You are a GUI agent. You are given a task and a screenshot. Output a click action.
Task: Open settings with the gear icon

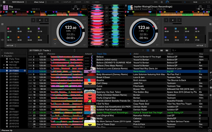162,2
